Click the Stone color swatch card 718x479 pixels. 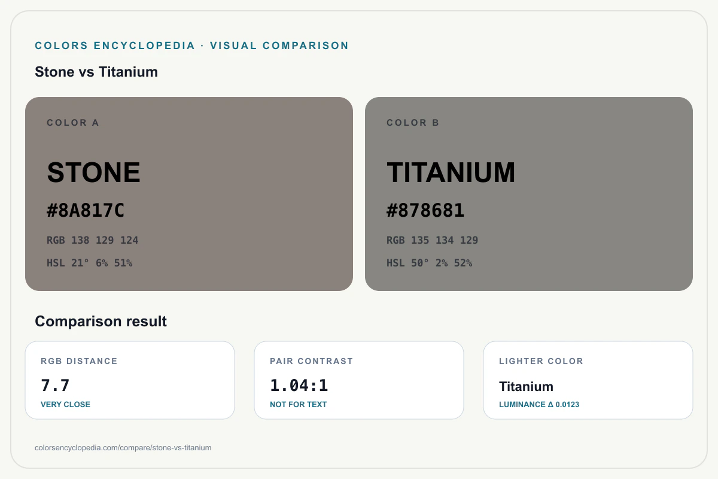pyautogui.click(x=189, y=194)
